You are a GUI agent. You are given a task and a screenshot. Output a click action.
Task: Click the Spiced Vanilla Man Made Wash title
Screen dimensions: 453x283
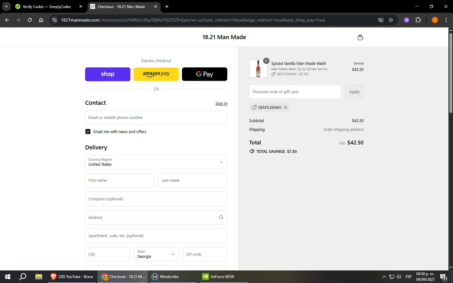(x=298, y=63)
